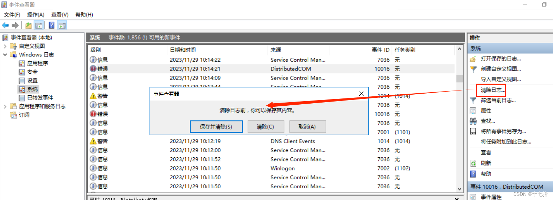Screen dimensions: 553x200
Task: Collapse the 系统 actions section header
Action: (511, 48)
